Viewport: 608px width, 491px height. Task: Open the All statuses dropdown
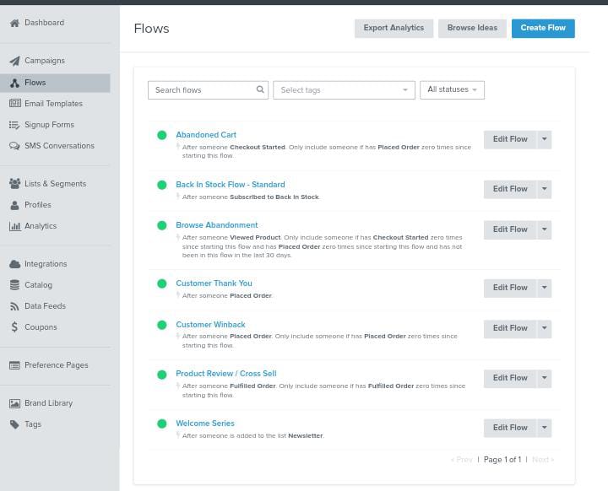click(x=452, y=90)
